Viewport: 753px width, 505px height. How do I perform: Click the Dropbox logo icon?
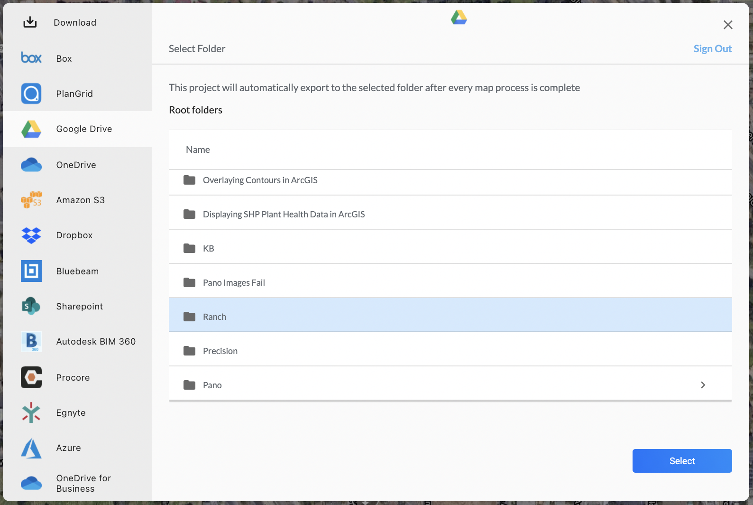(31, 235)
